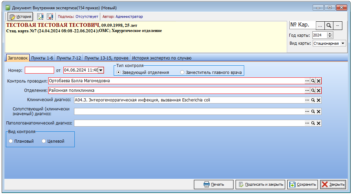Click into the 'Номер' input field

(39, 70)
